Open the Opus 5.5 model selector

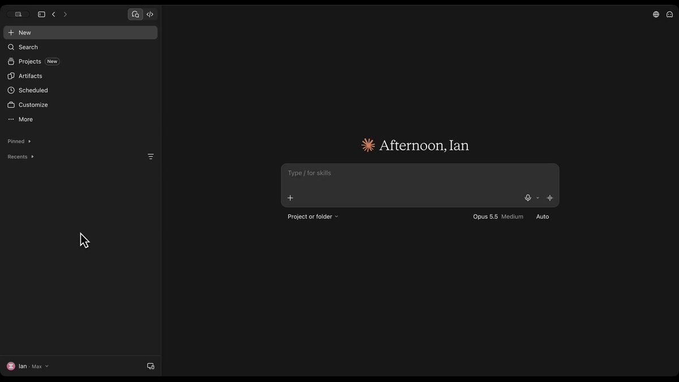click(x=498, y=217)
